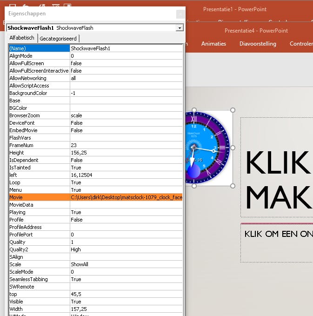Click the EmbedMovie value False
This screenshot has height=316, width=313.
[126, 130]
